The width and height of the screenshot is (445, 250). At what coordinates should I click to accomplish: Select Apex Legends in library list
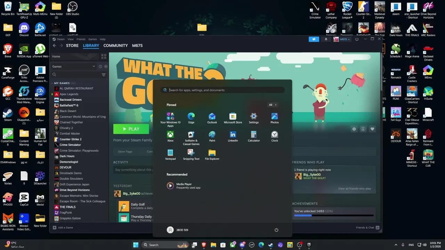click(x=69, y=94)
